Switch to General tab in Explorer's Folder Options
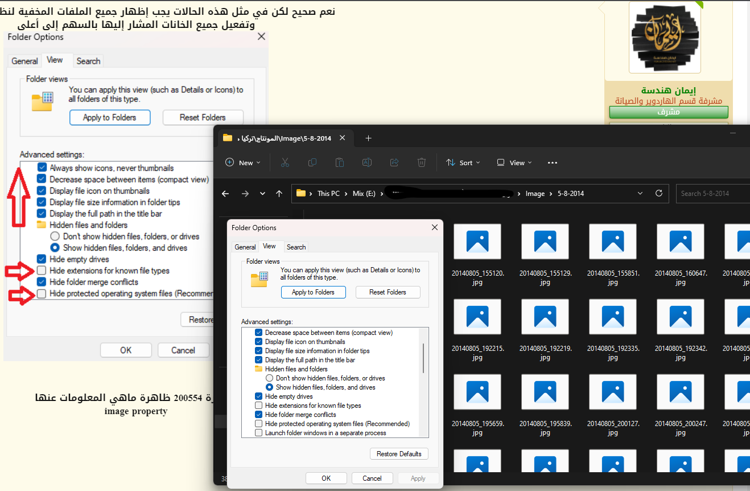 click(245, 247)
